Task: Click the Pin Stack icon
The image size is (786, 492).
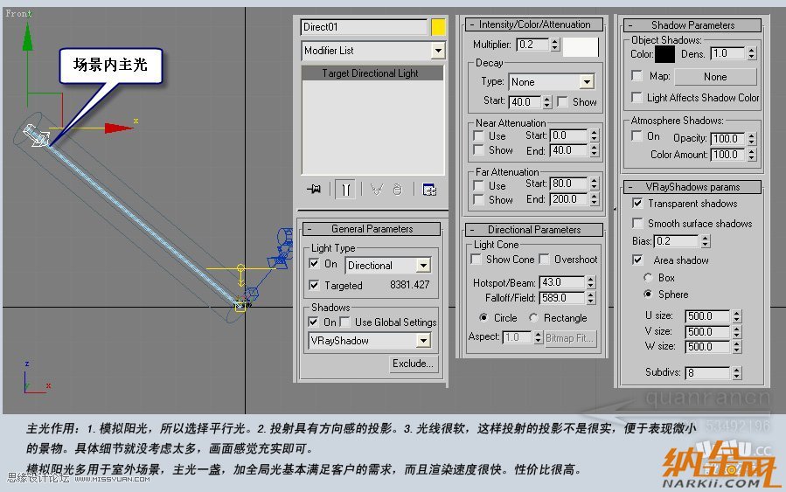Action: pyautogui.click(x=314, y=190)
